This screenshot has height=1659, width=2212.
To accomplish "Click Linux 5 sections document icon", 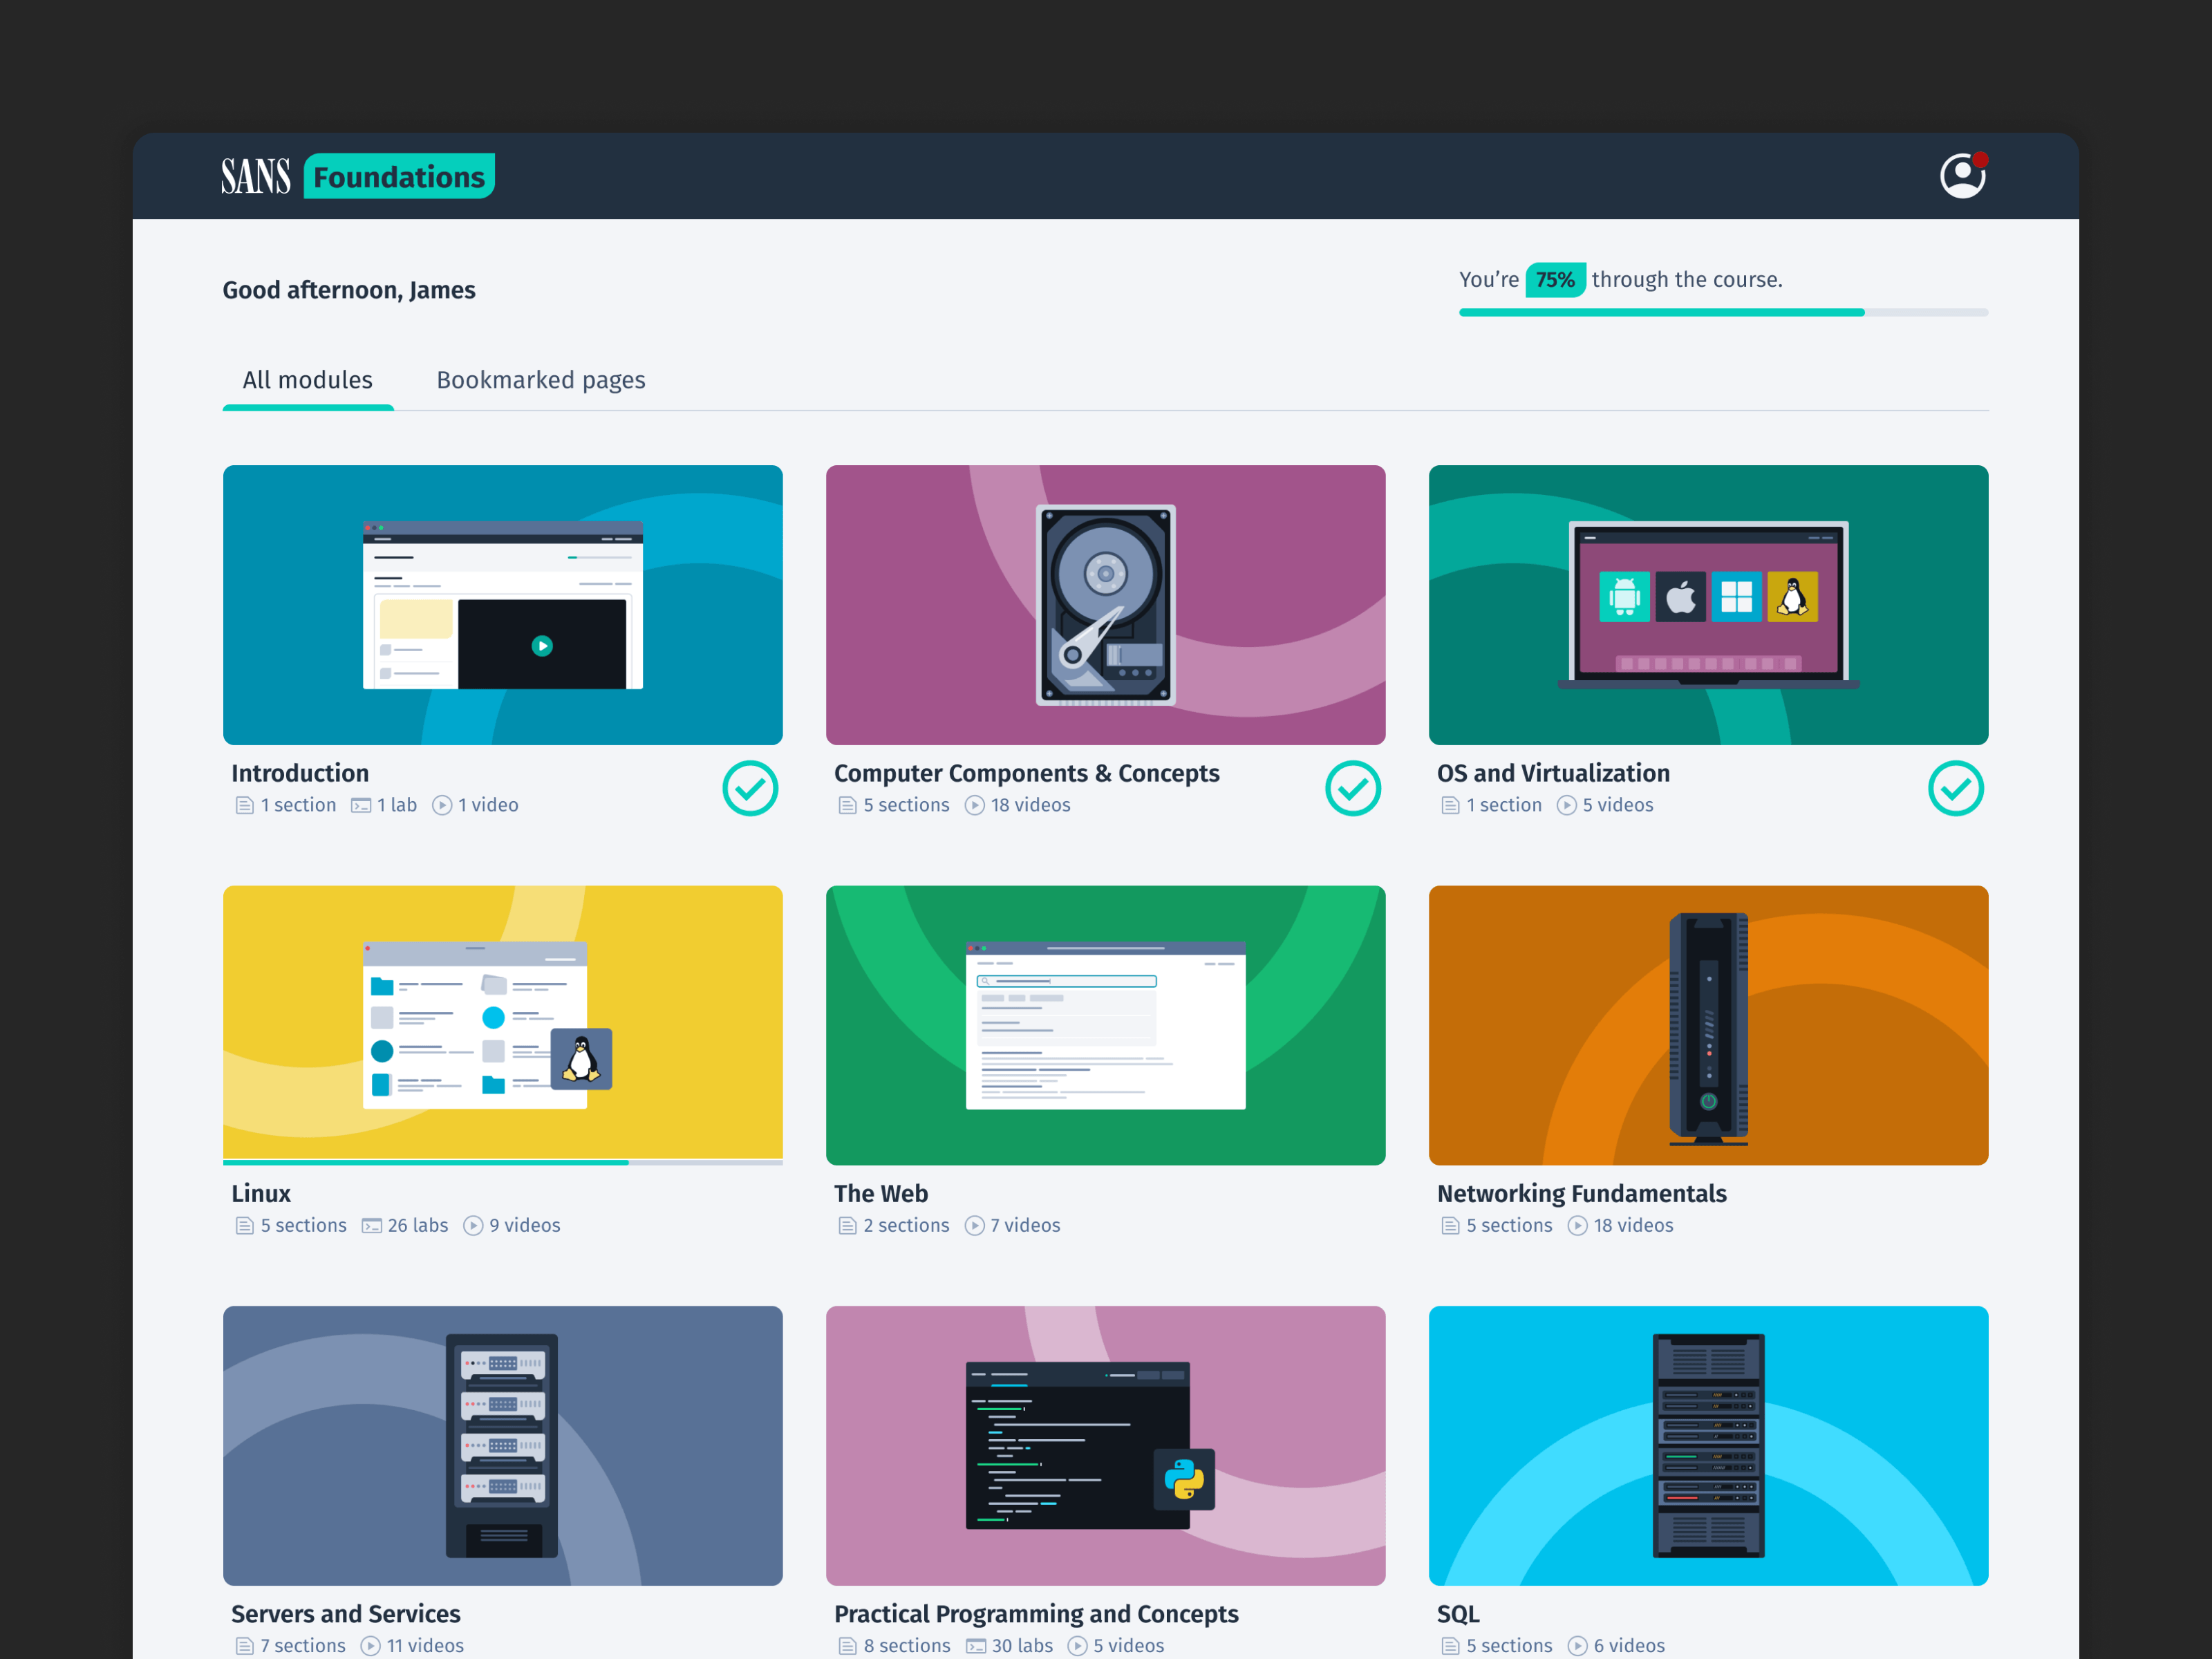I will (x=244, y=1225).
